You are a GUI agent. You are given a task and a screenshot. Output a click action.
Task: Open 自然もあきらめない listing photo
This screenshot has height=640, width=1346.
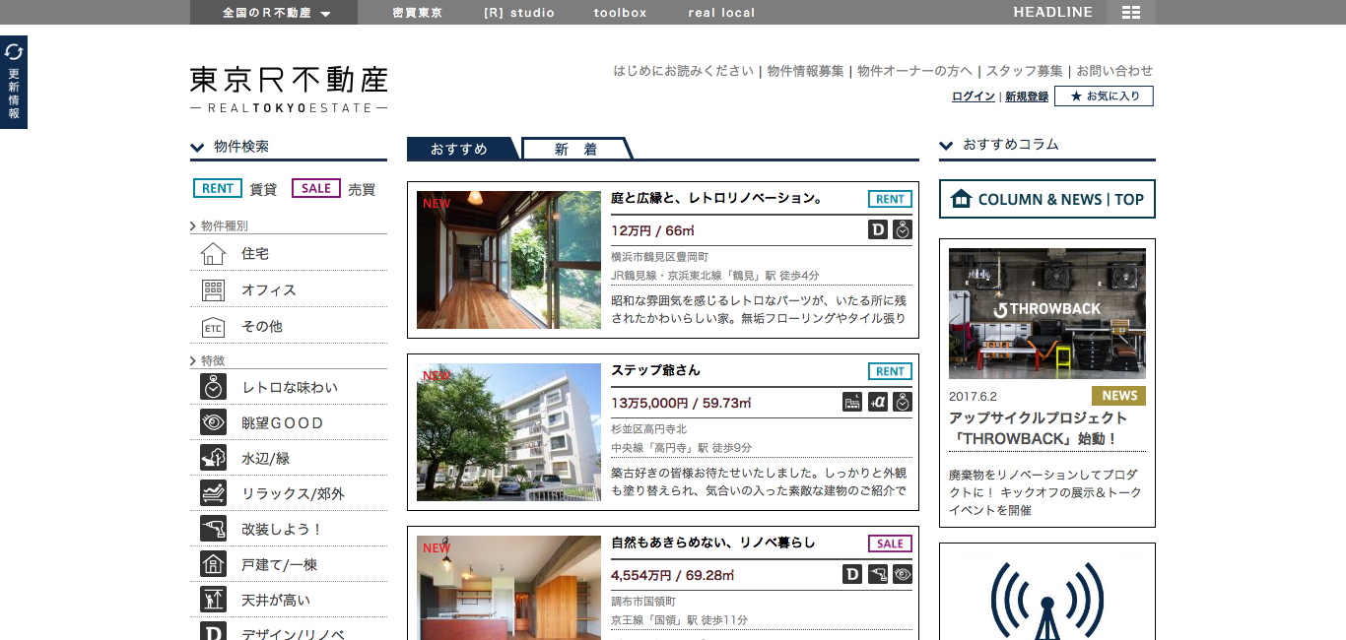click(508, 588)
